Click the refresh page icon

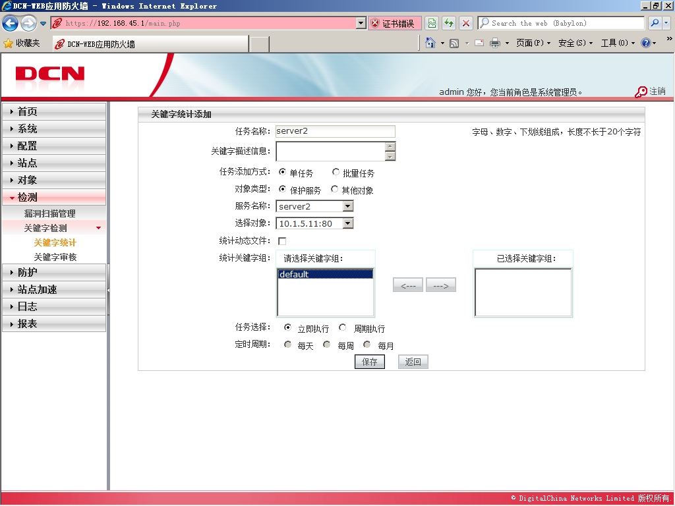[449, 23]
